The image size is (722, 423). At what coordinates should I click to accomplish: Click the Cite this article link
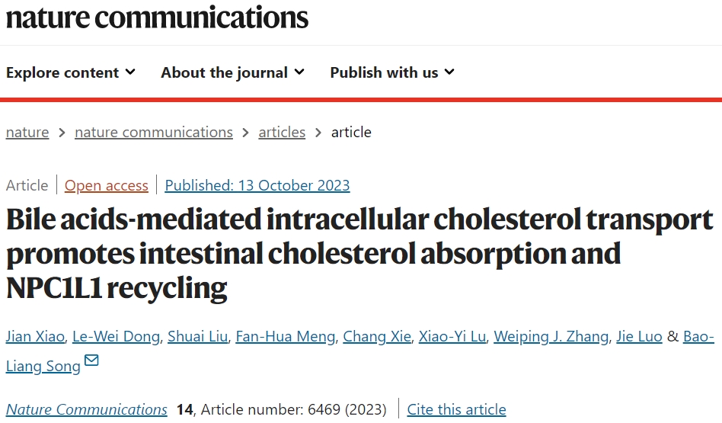click(x=456, y=409)
